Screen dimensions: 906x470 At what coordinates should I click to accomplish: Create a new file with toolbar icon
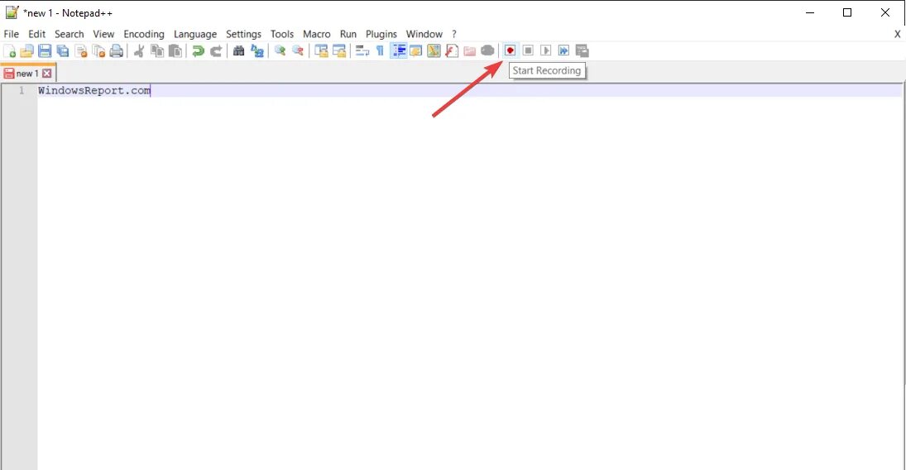[x=10, y=50]
